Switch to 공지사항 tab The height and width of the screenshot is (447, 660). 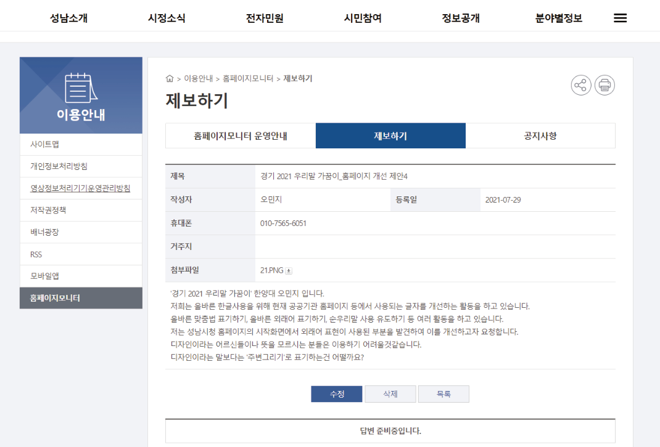pos(540,136)
